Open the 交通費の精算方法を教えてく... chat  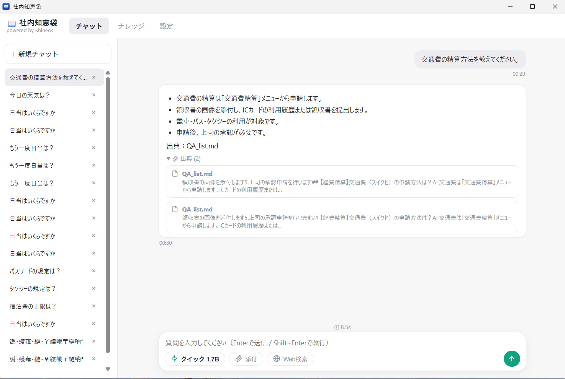coord(54,77)
